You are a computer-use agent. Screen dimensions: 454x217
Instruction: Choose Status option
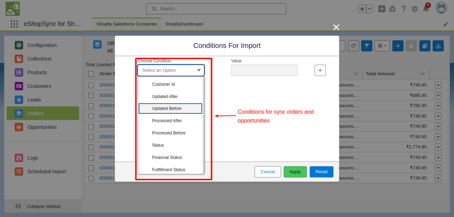171,145
